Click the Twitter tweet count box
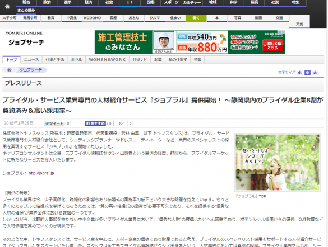Image resolution: width=328 pixels, height=247 pixels. (68, 123)
